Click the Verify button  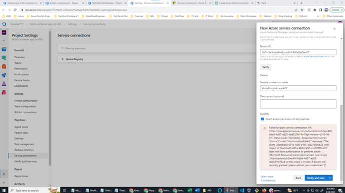(x=265, y=67)
